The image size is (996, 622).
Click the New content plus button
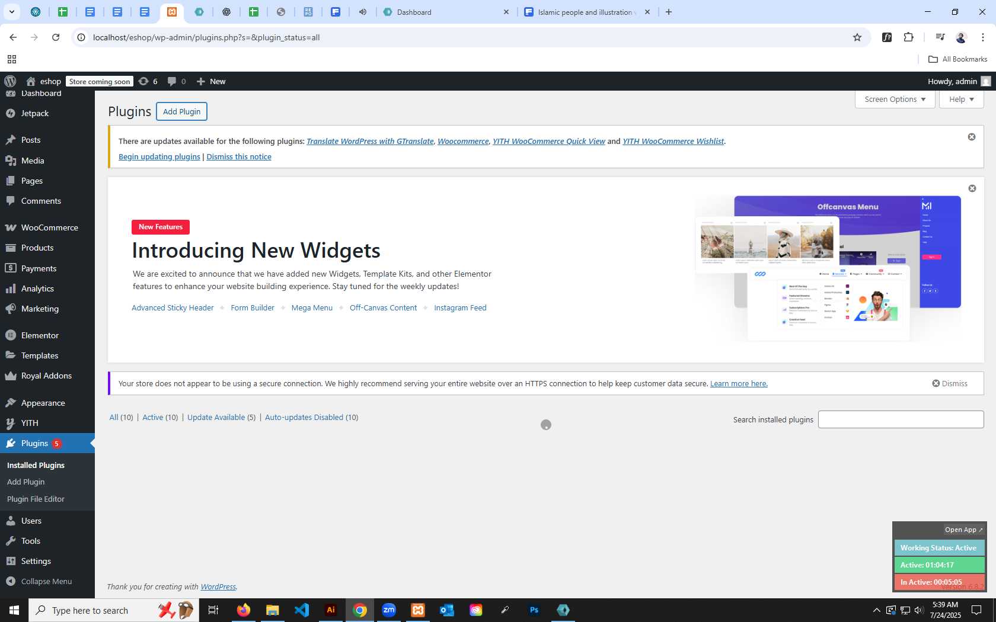pos(211,81)
